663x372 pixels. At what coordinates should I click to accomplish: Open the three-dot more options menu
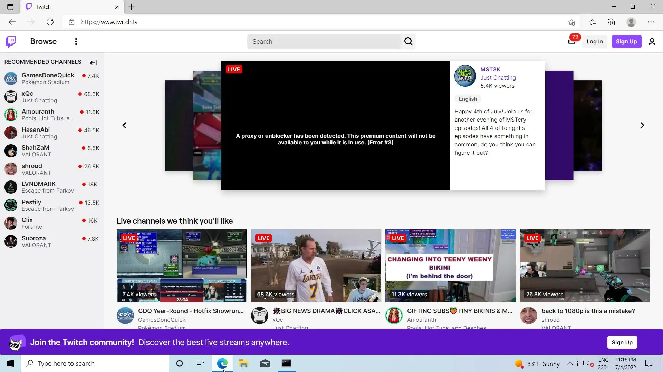tap(76, 41)
